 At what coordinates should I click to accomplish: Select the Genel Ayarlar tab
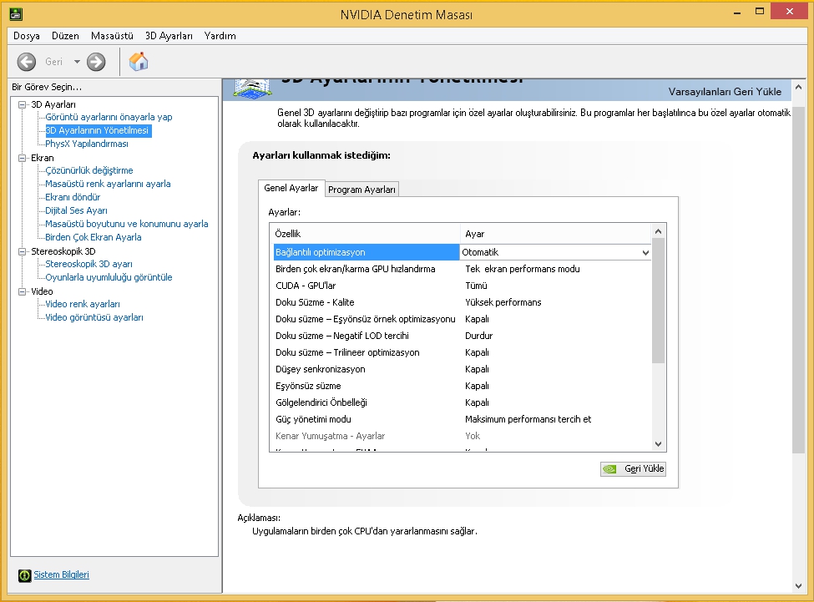tap(291, 188)
